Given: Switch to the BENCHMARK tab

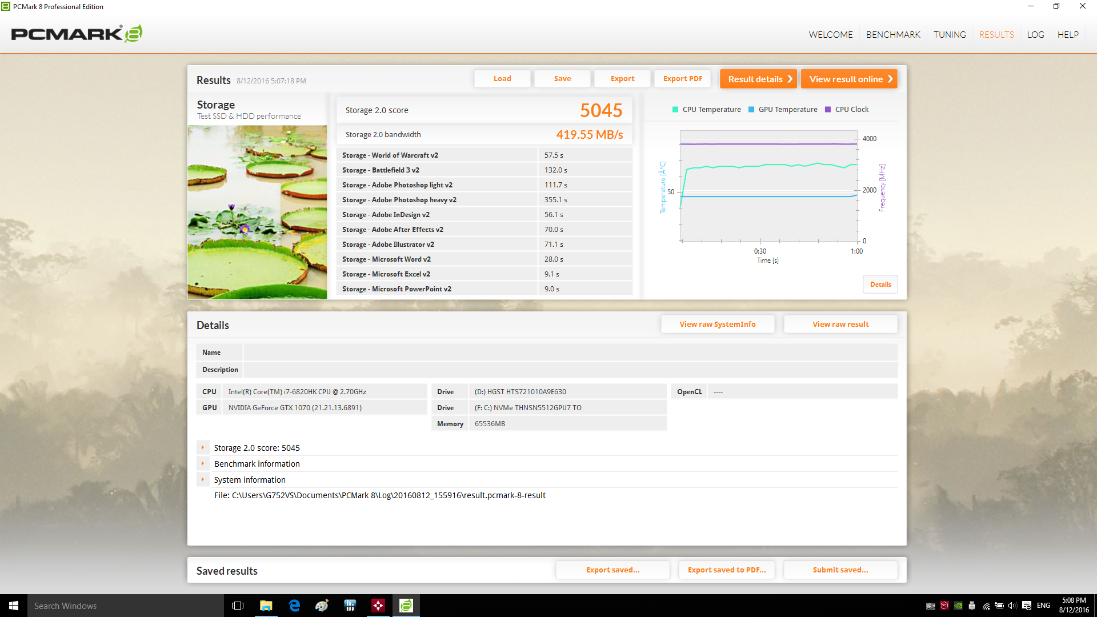Looking at the screenshot, I should coord(893,35).
